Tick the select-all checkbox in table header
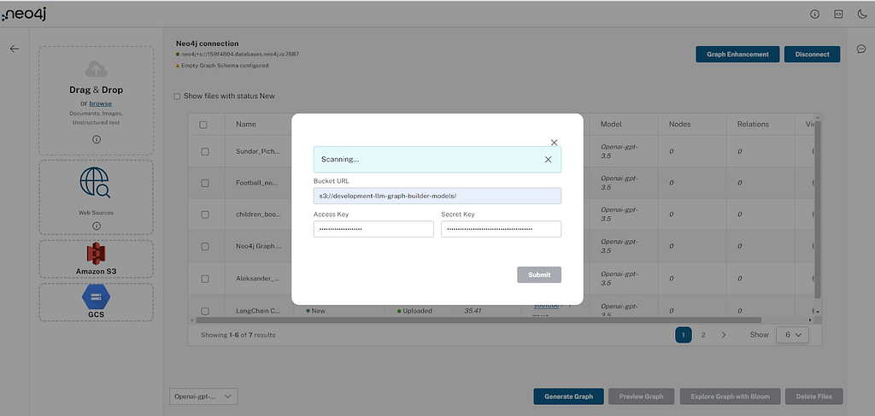The height and width of the screenshot is (416, 875). click(x=203, y=125)
